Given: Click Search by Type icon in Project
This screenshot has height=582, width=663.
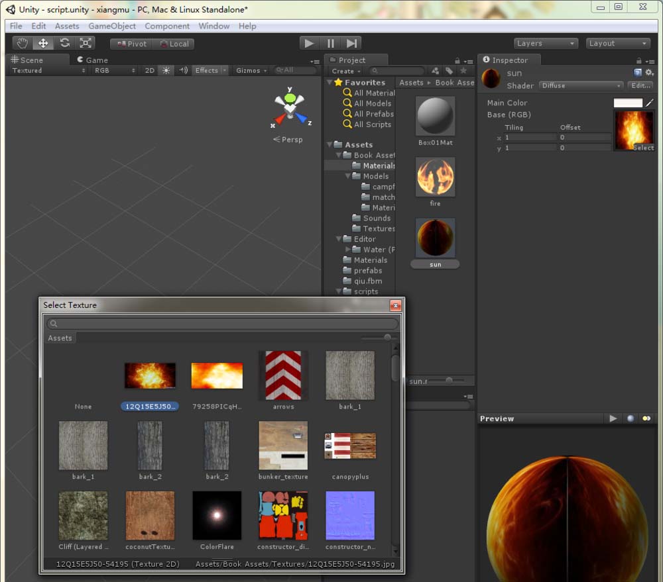Looking at the screenshot, I should click(x=435, y=71).
